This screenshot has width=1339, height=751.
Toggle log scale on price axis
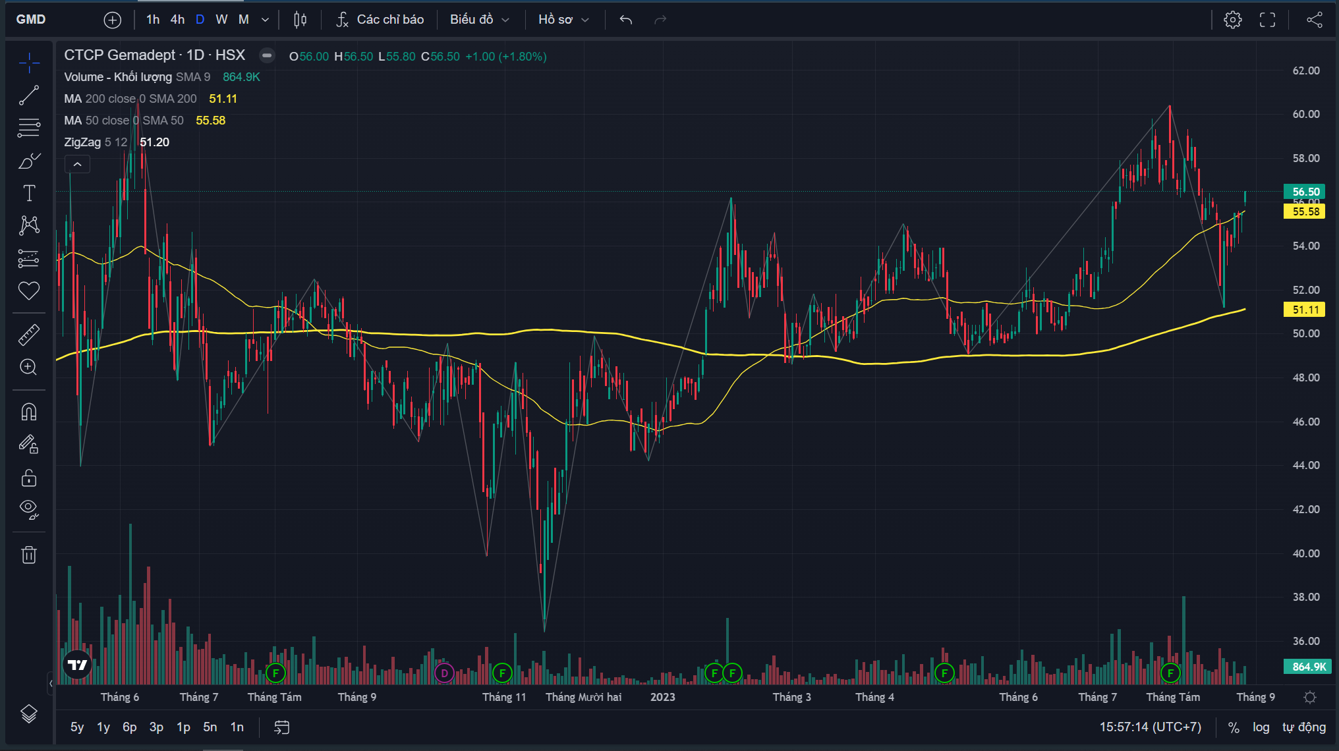(1261, 727)
